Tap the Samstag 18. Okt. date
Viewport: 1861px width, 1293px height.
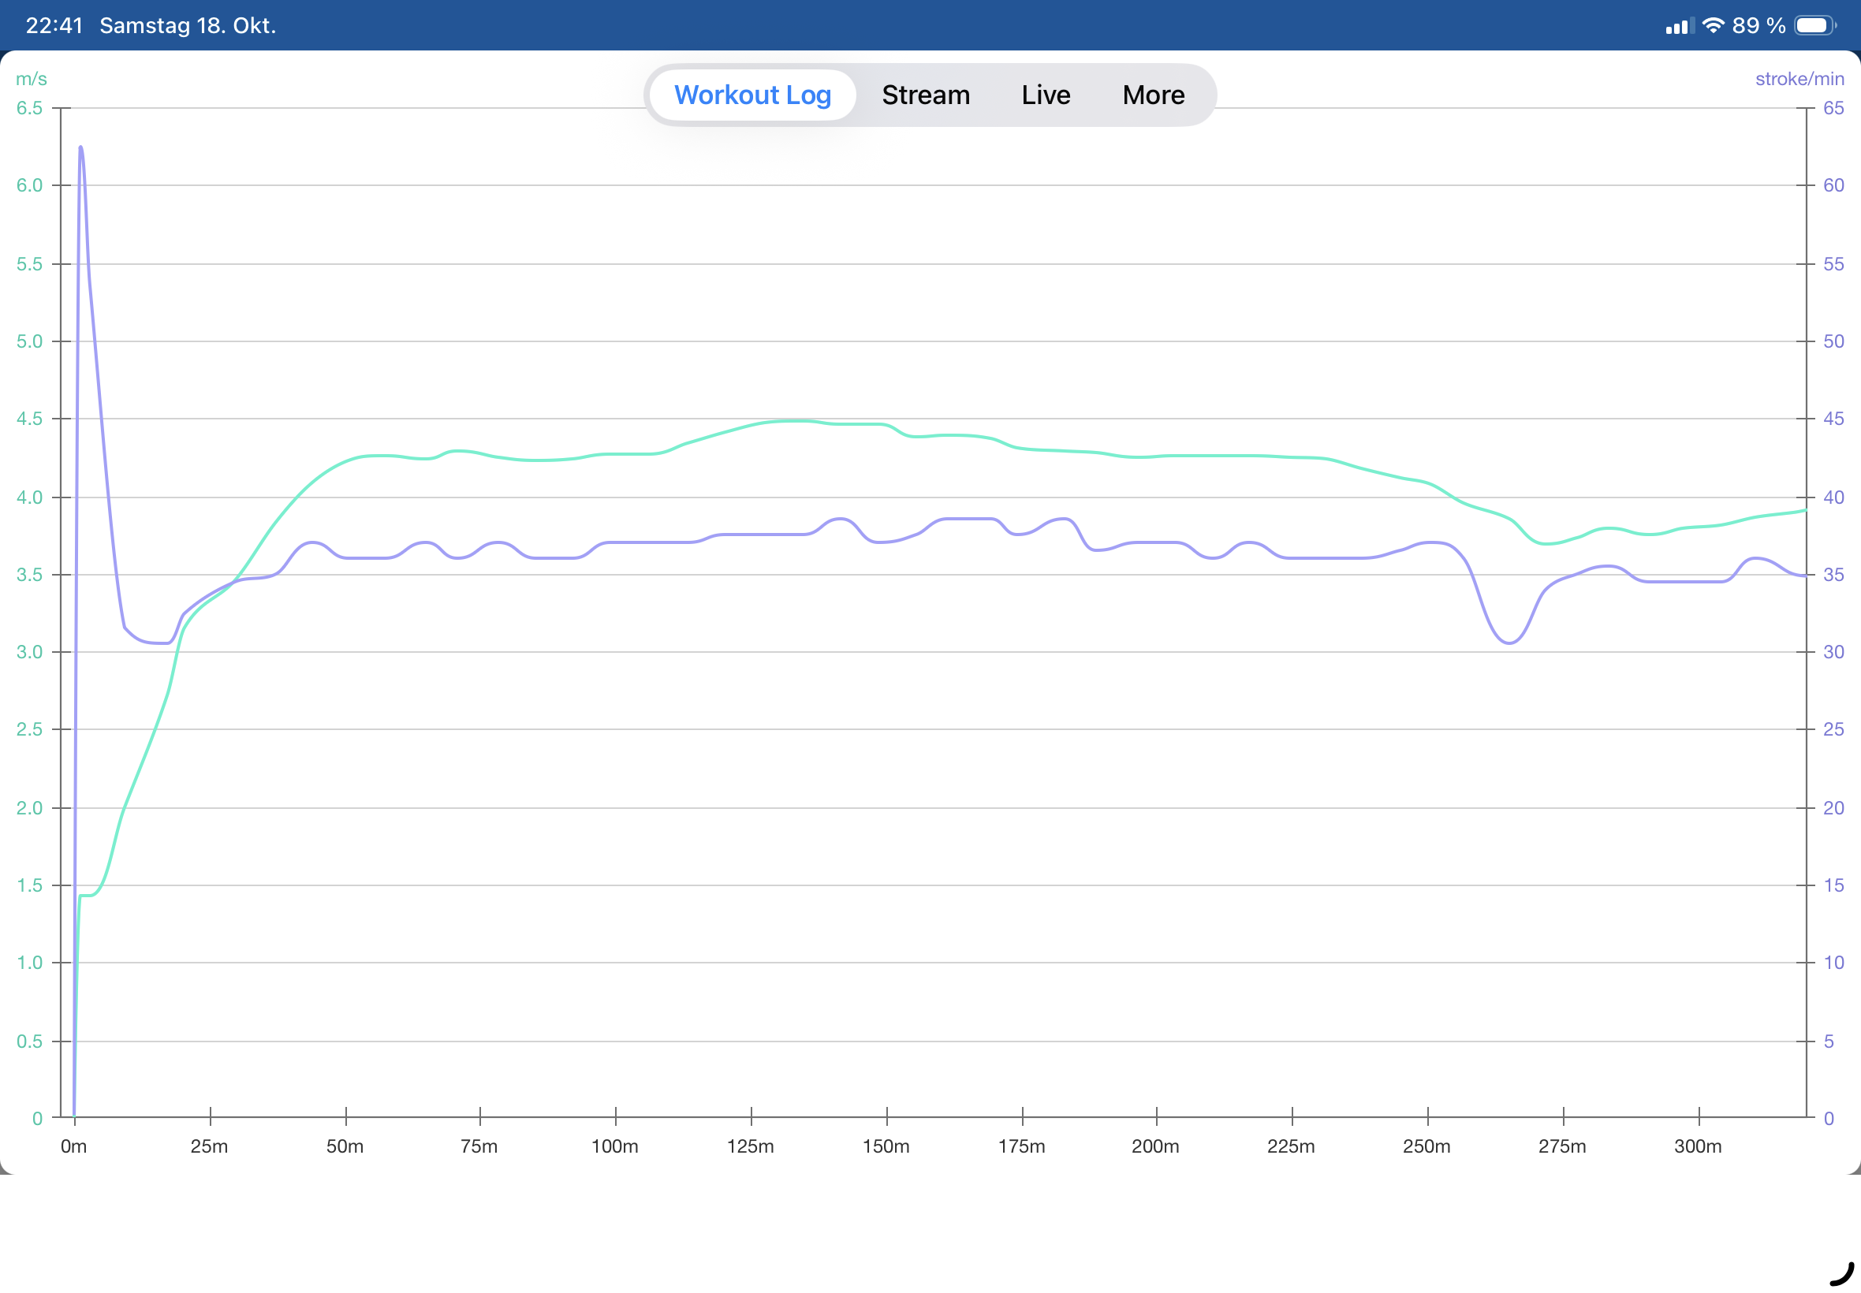click(187, 25)
